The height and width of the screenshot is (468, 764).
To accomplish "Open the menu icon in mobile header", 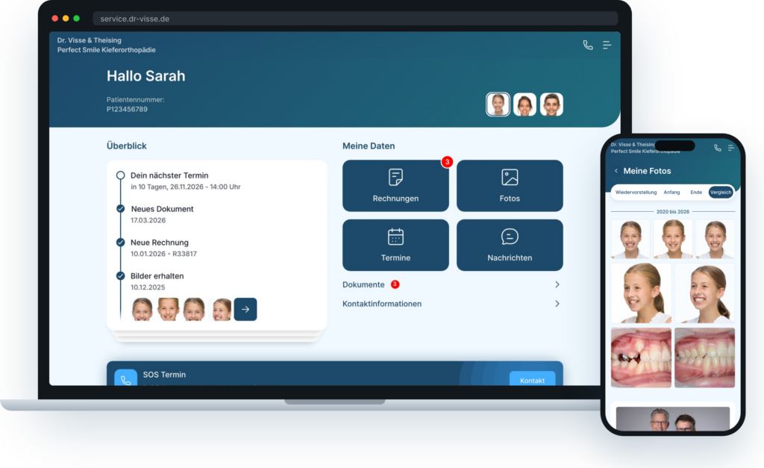I will [730, 148].
